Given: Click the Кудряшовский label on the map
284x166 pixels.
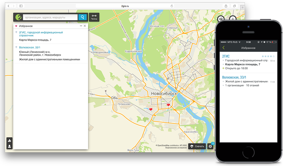Looking at the screenshot, I should [x=133, y=51].
